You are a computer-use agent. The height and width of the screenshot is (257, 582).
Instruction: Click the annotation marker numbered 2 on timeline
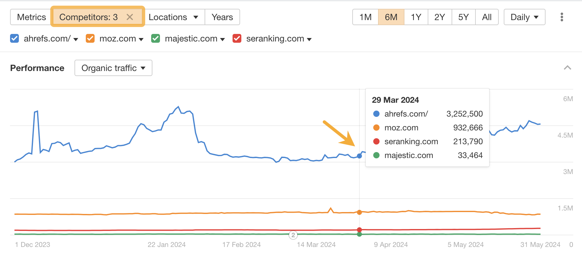point(293,235)
